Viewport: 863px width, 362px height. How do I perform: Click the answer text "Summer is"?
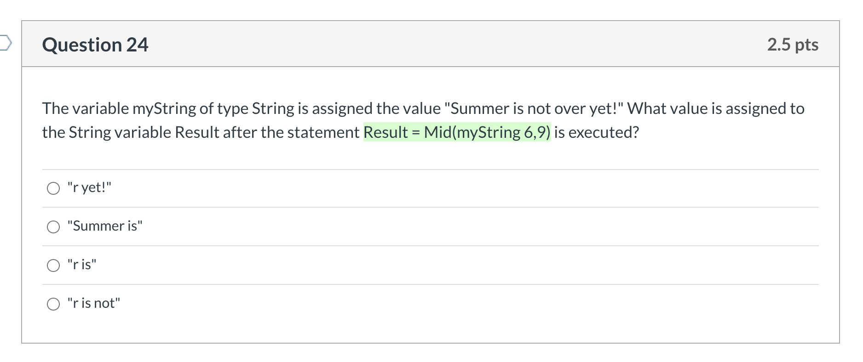[x=104, y=226]
